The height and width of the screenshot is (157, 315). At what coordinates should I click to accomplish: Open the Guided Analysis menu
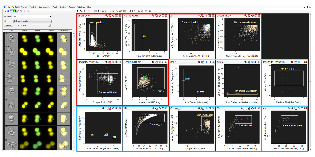click(x=20, y=7)
